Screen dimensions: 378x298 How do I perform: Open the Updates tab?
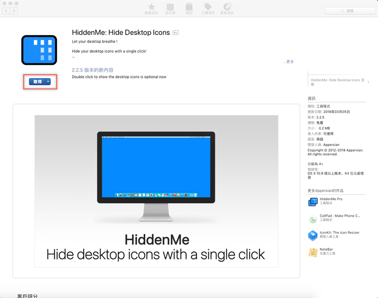point(227,9)
